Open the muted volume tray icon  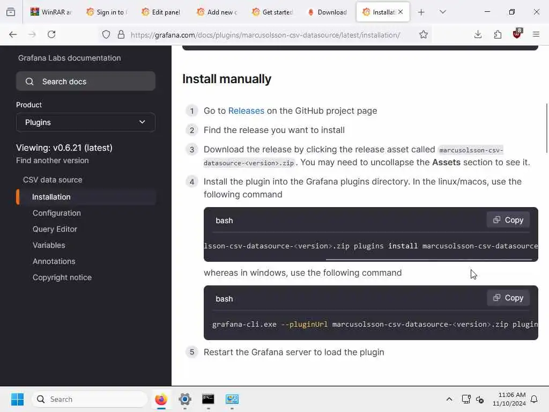pyautogui.click(x=480, y=399)
